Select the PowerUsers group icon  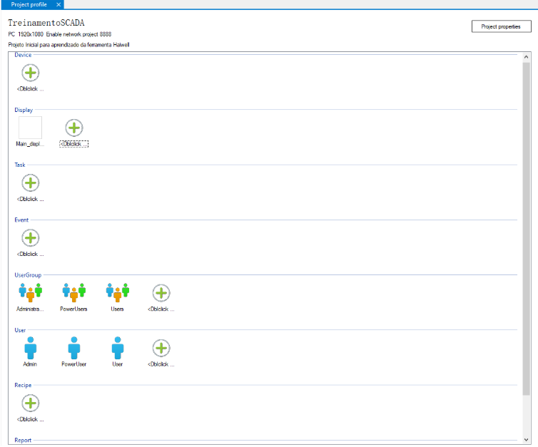click(x=74, y=292)
